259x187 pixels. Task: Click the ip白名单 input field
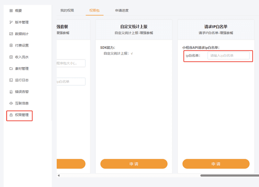coord(230,56)
